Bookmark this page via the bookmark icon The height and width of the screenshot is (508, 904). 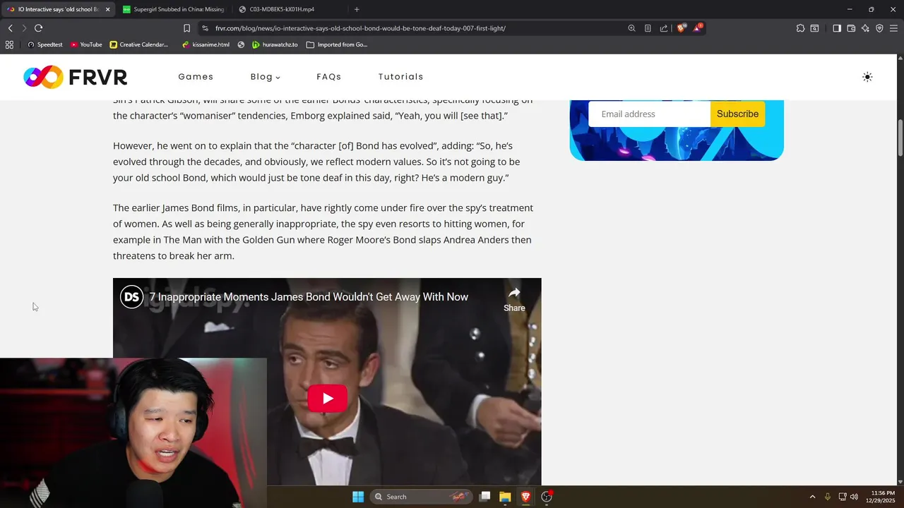click(186, 28)
